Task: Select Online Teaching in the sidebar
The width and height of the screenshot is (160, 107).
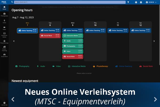Action: coord(4,48)
